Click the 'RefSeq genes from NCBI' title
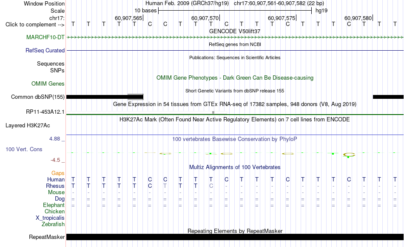This screenshot has height=247, width=404. (x=235, y=44)
